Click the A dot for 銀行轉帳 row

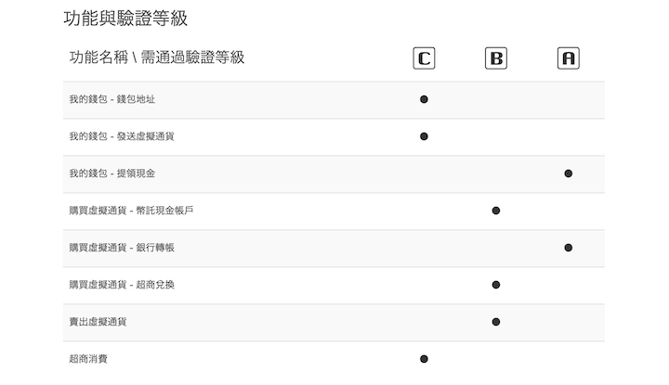coord(569,248)
